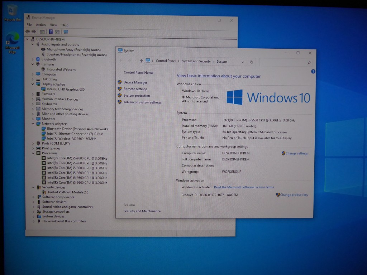Click Scan for hardware changes monitor icon
The height and width of the screenshot is (275, 367).
point(66,32)
